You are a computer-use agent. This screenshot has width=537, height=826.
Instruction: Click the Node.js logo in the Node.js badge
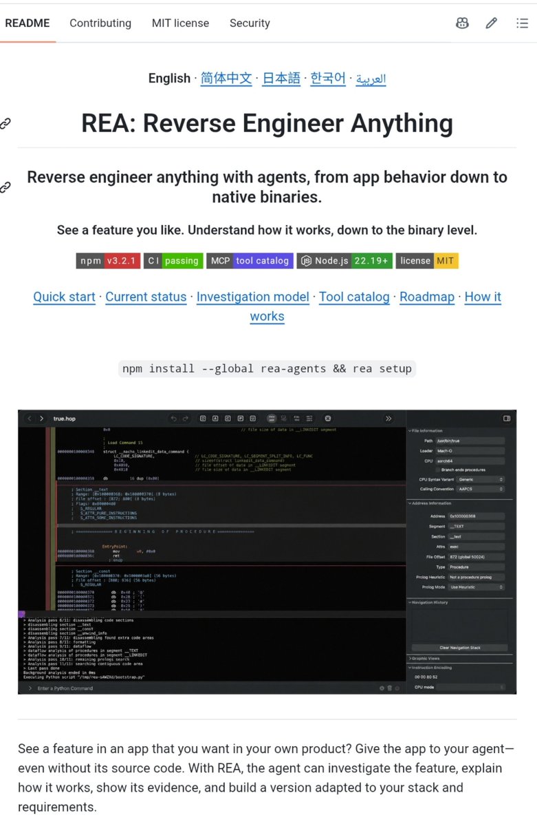click(x=306, y=261)
